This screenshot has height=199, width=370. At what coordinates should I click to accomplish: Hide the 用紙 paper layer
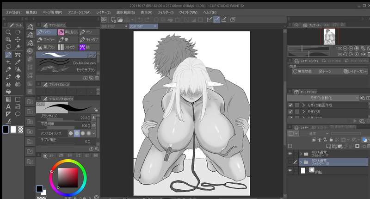tap(290, 170)
